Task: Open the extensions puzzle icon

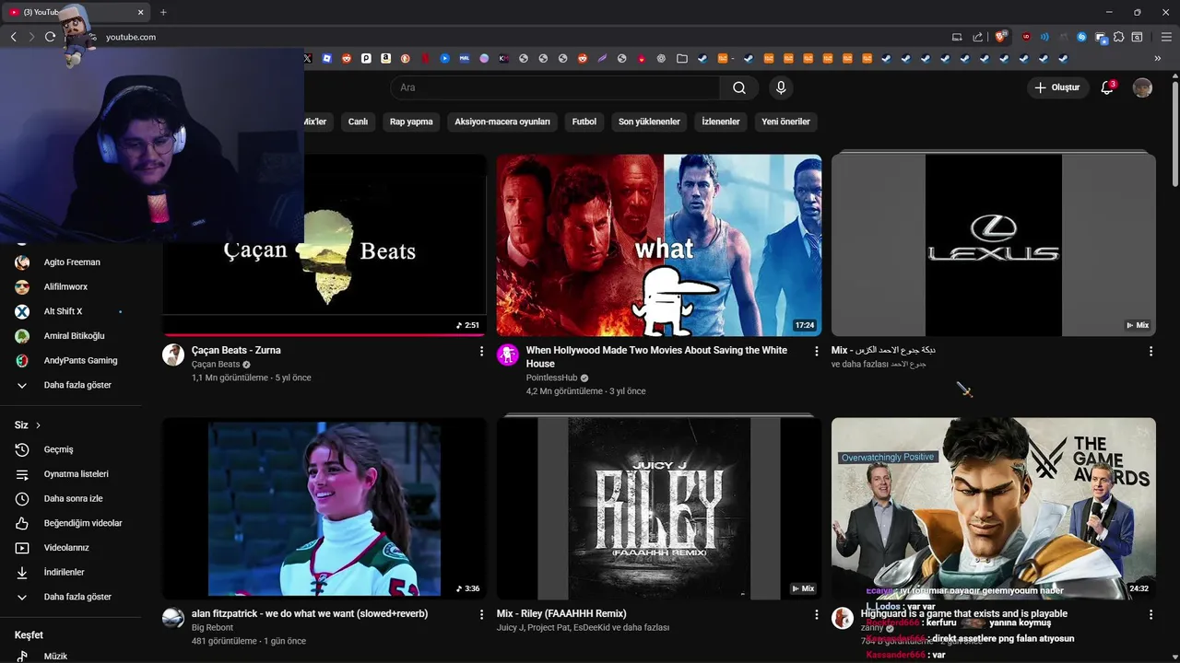Action: click(x=1118, y=37)
